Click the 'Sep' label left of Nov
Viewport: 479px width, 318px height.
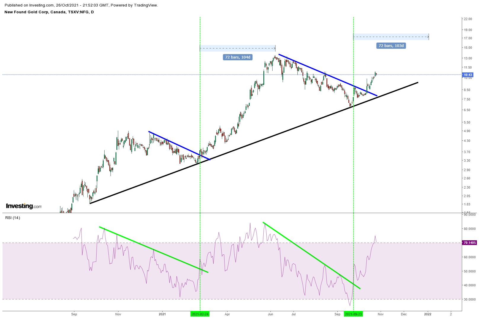point(74,314)
